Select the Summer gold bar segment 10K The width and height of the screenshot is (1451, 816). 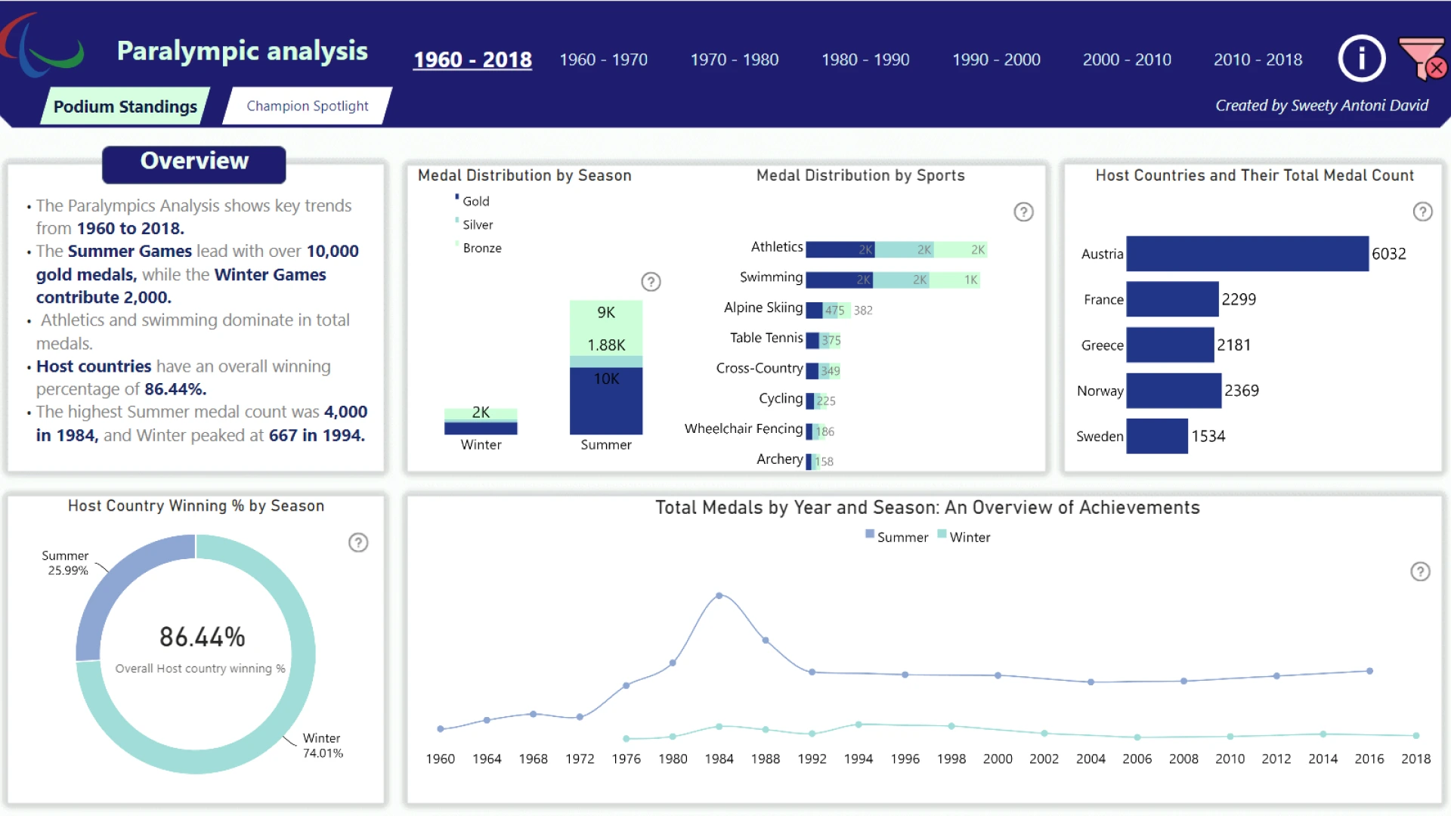pos(606,400)
